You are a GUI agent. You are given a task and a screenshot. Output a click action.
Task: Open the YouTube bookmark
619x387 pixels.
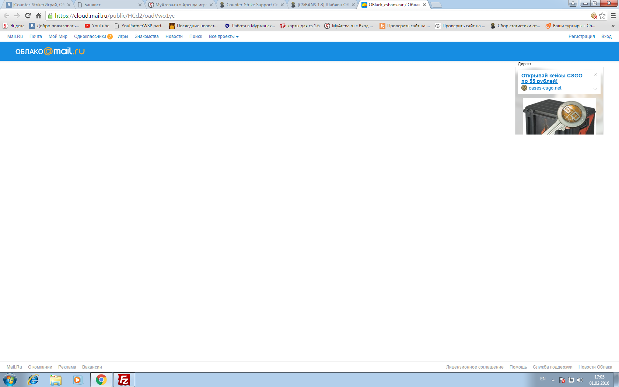tap(97, 26)
